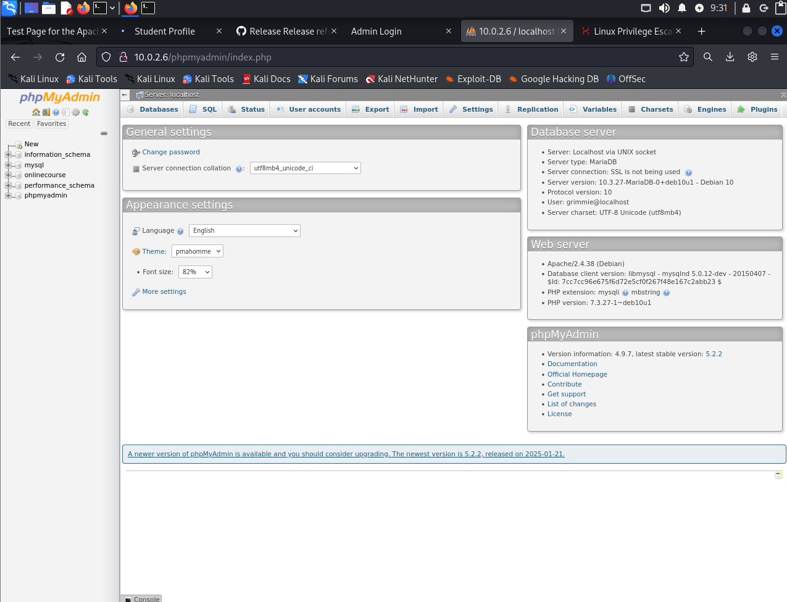Reload navigation panel with green refresh icon
Image resolution: width=787 pixels, height=602 pixels.
[x=86, y=112]
